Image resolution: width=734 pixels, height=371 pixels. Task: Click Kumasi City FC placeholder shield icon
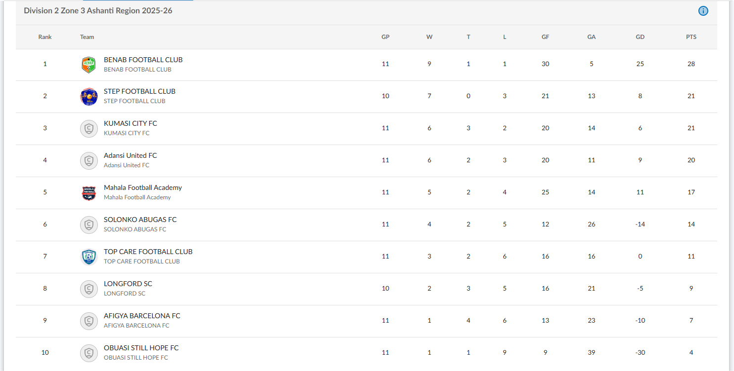(x=88, y=129)
